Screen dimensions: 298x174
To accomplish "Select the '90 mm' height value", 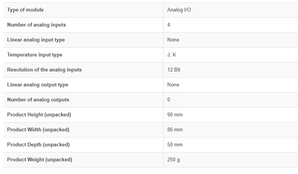I will click(175, 115).
